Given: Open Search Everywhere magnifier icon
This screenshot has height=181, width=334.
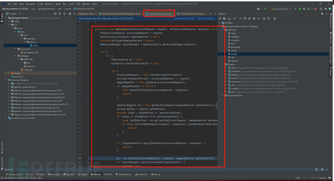Looking at the screenshot, I should click(x=321, y=9).
